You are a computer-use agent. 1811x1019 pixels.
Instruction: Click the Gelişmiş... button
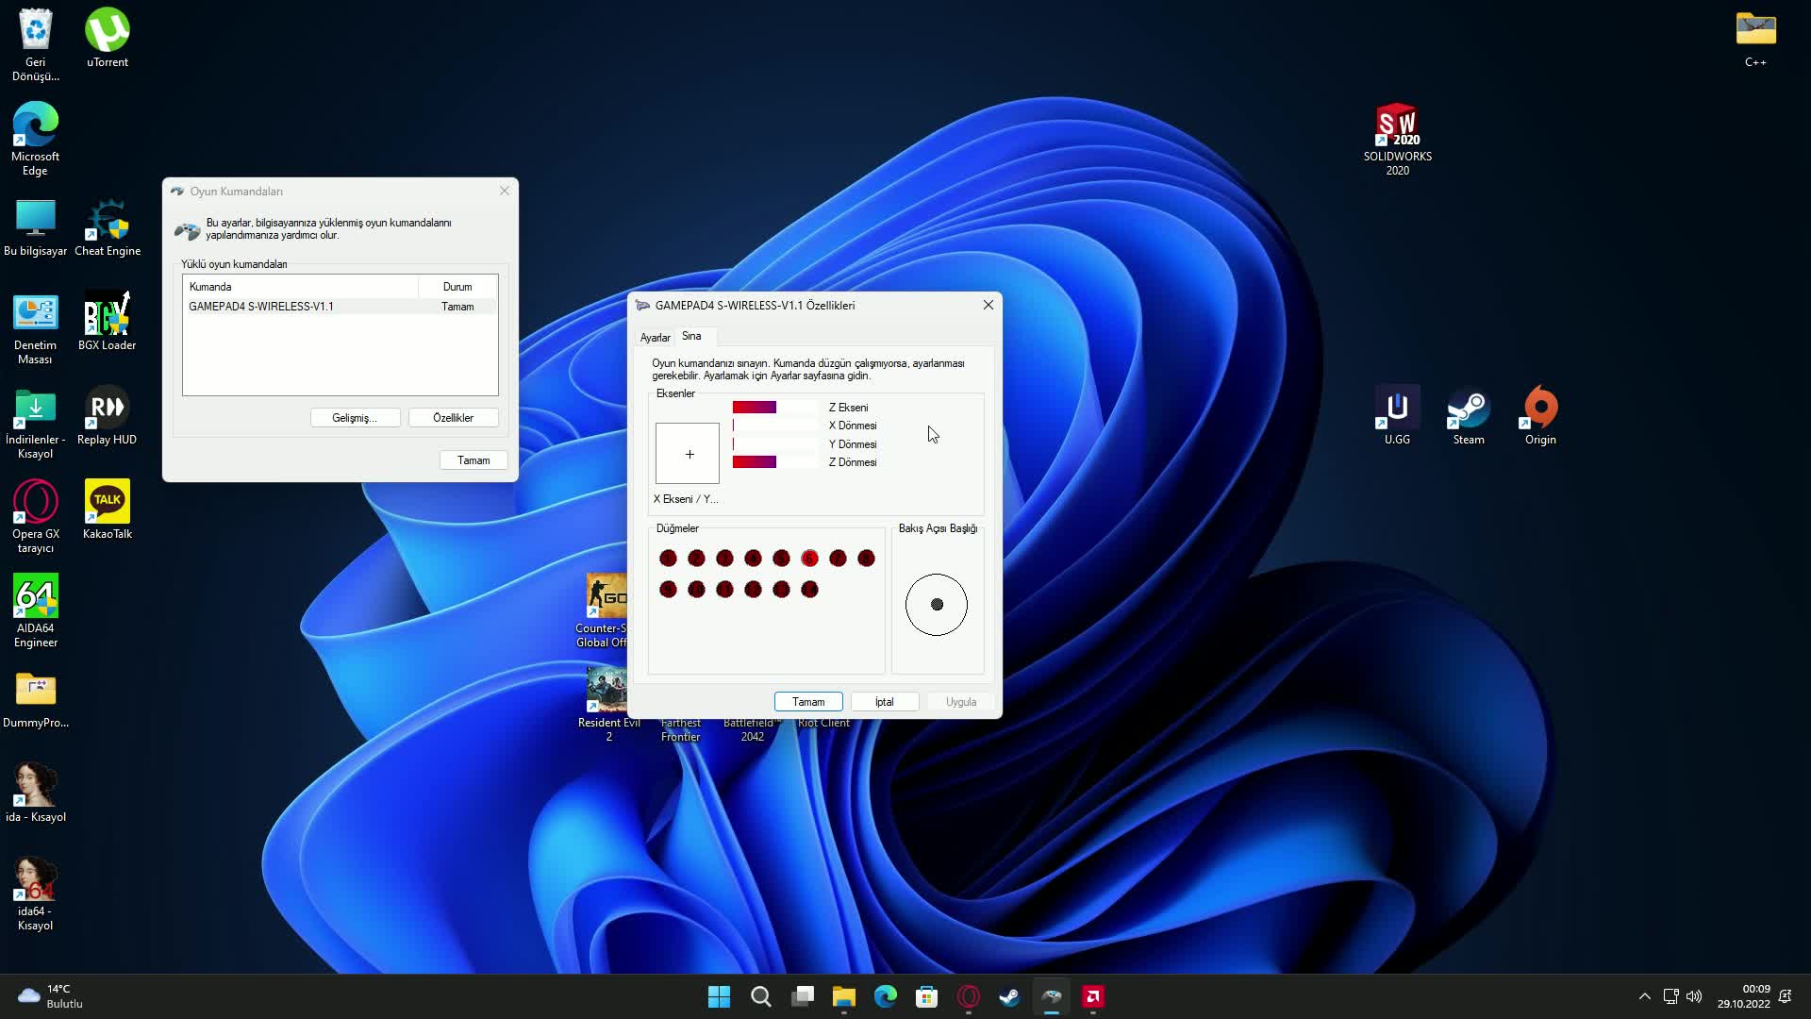click(355, 418)
